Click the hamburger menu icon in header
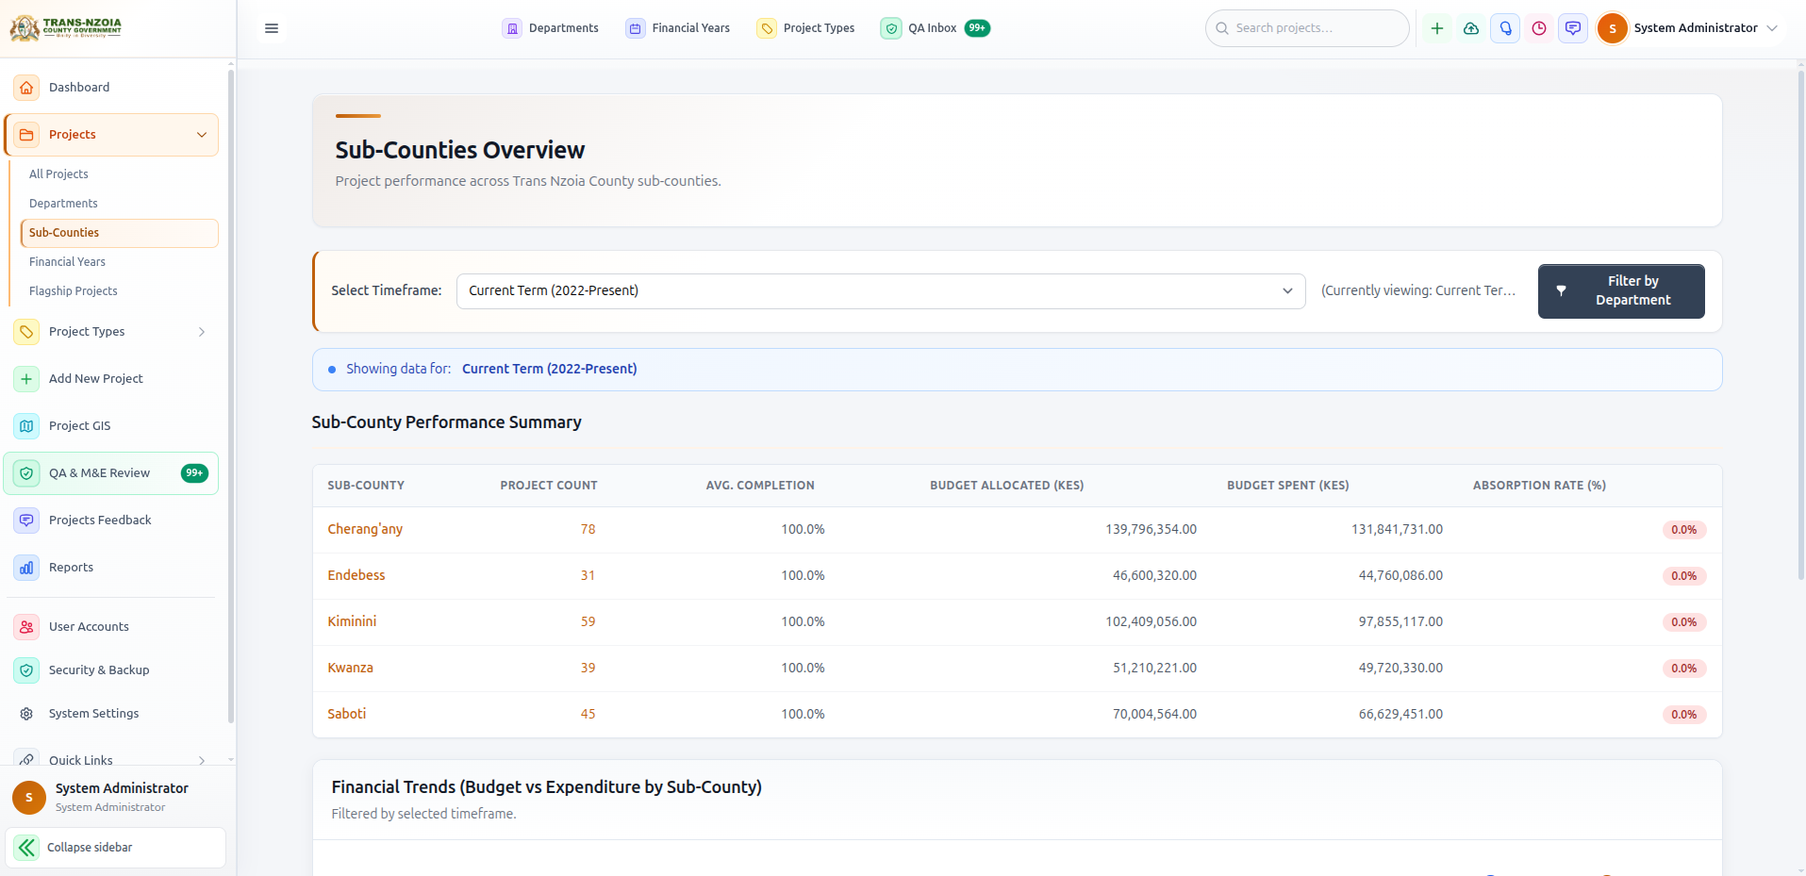 (x=272, y=28)
